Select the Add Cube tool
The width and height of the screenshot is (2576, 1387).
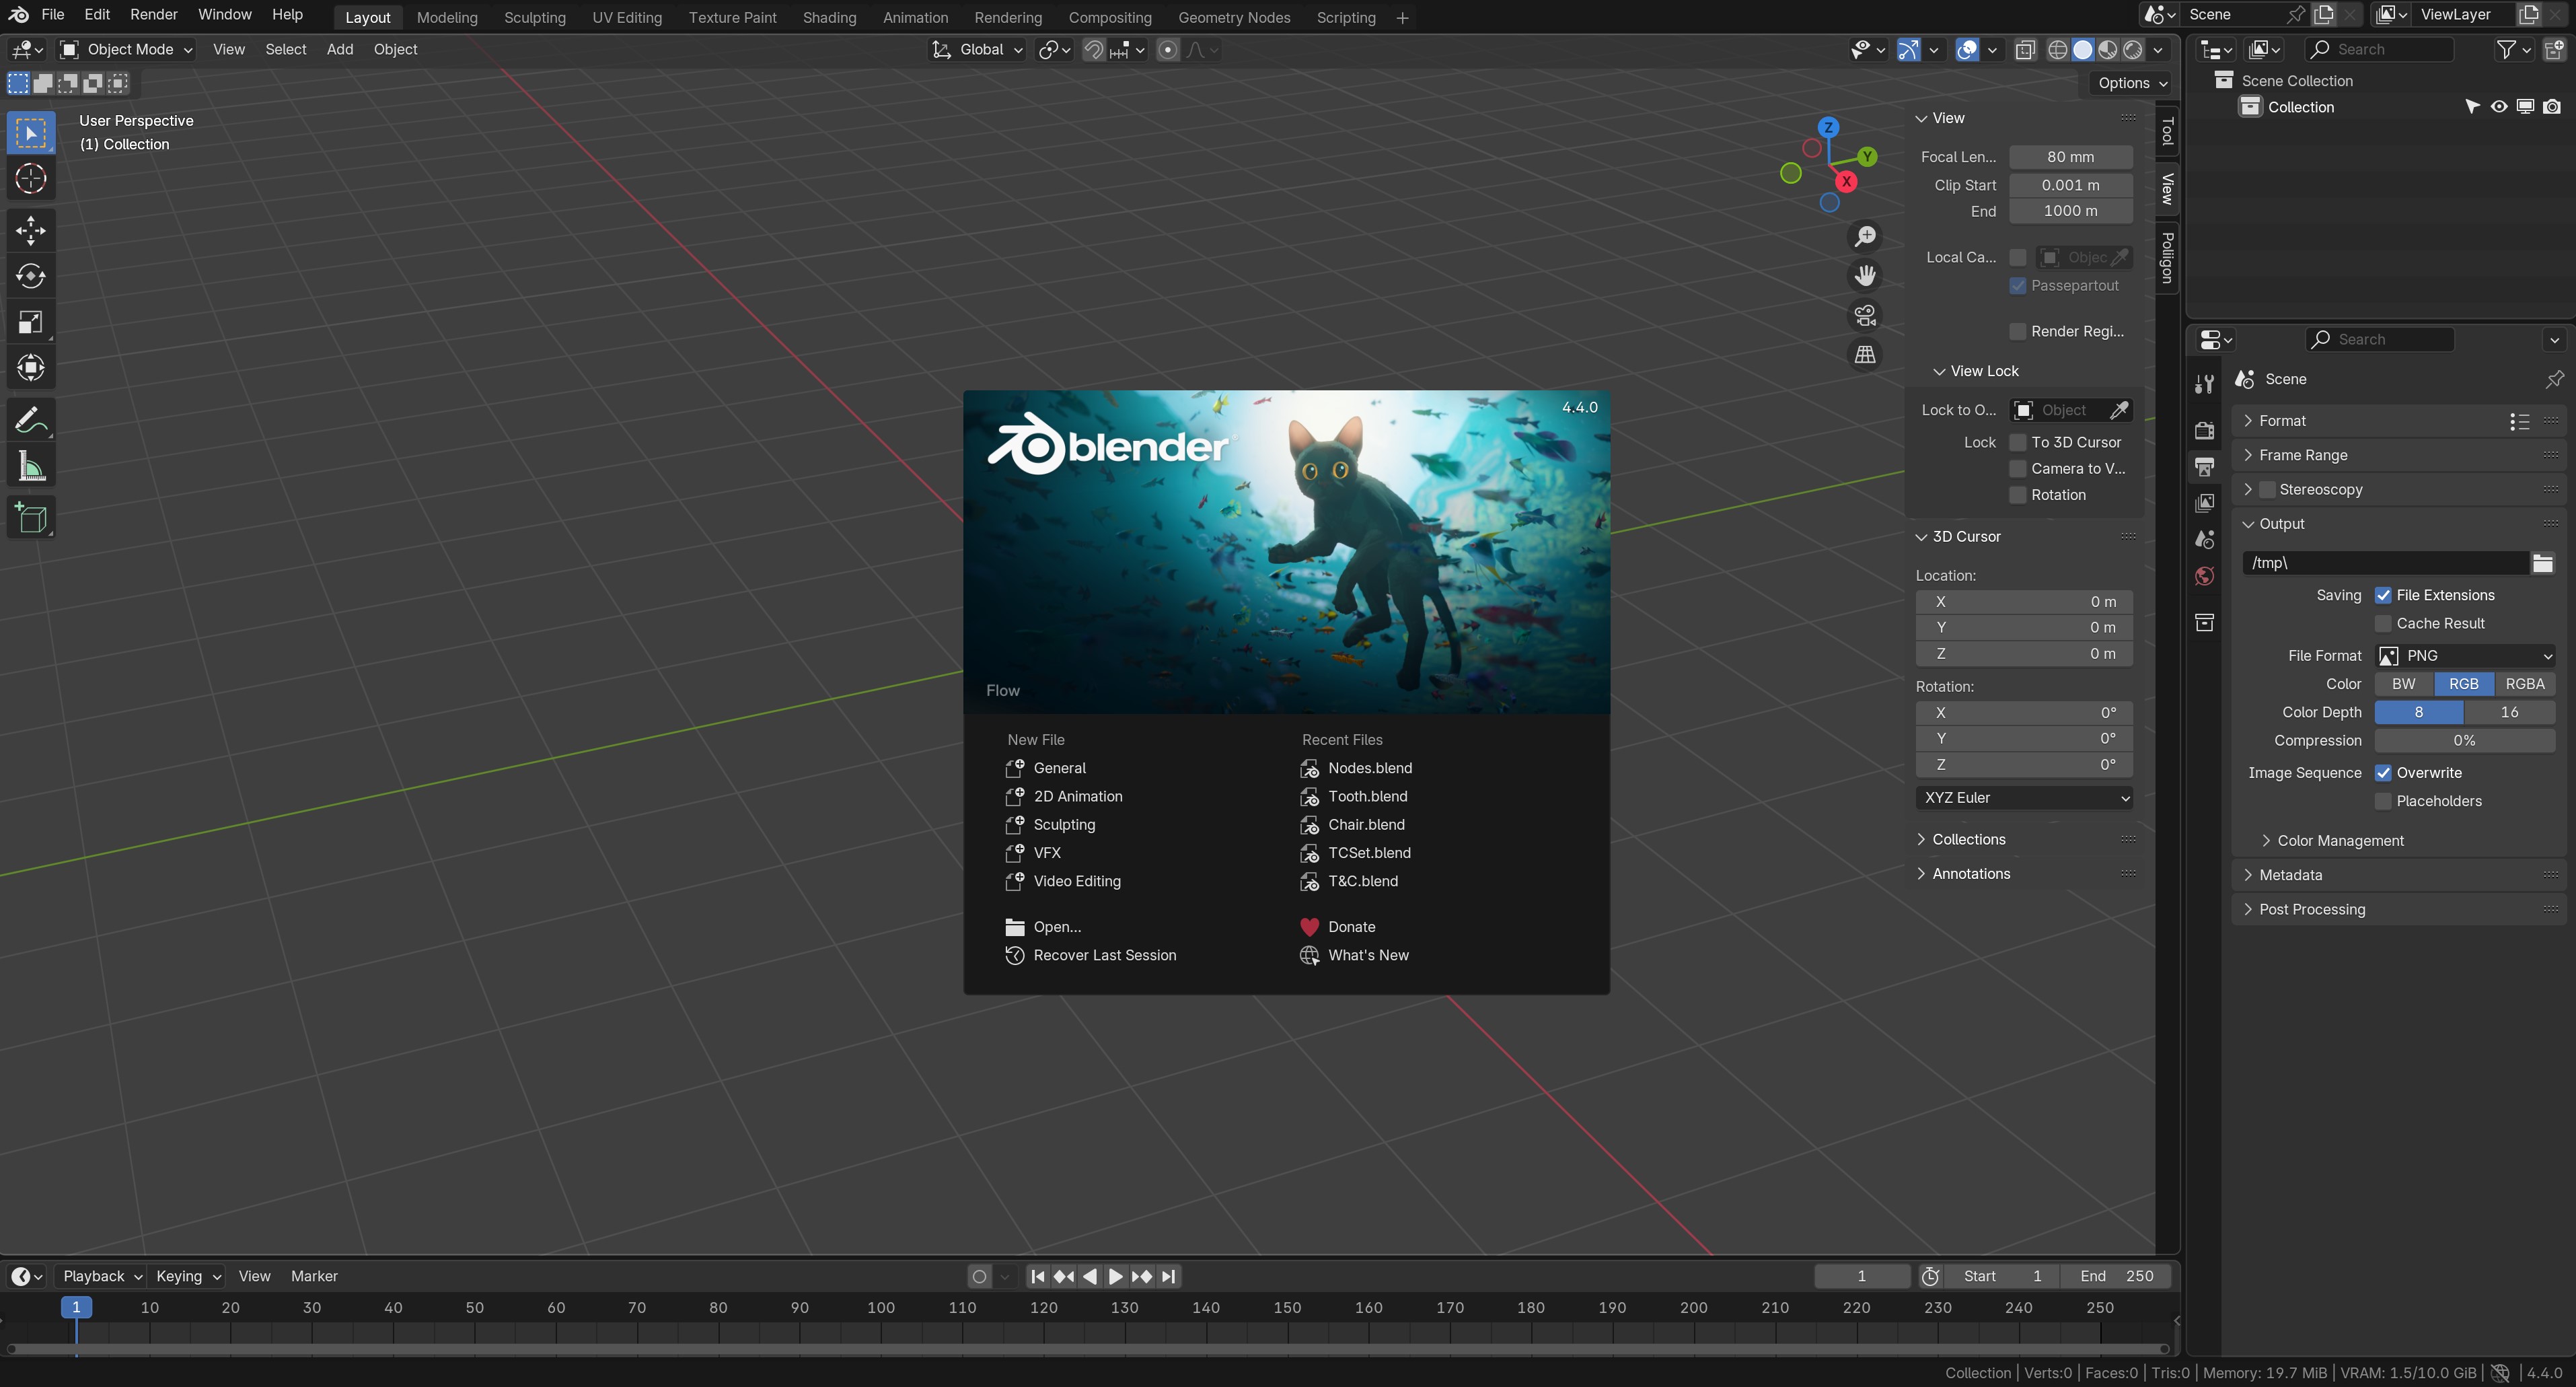pos(31,518)
